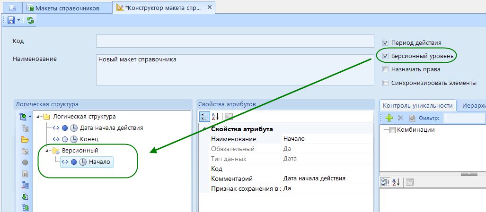Uncheck the Версионный уровень checkbox
Image resolution: width=486 pixels, height=212 pixels.
(x=386, y=56)
